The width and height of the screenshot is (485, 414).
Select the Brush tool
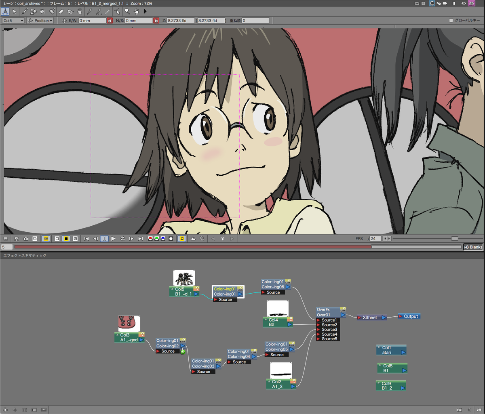[x=25, y=11]
